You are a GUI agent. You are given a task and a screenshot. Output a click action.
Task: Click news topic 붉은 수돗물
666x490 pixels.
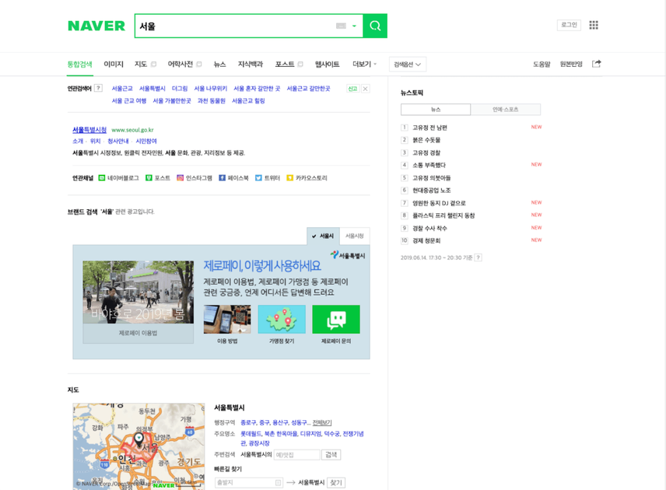click(426, 140)
